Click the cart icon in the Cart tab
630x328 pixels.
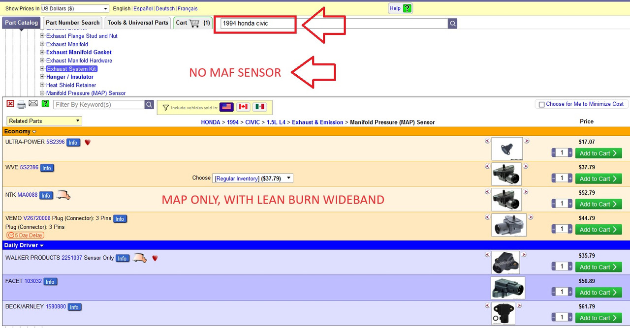click(x=195, y=23)
